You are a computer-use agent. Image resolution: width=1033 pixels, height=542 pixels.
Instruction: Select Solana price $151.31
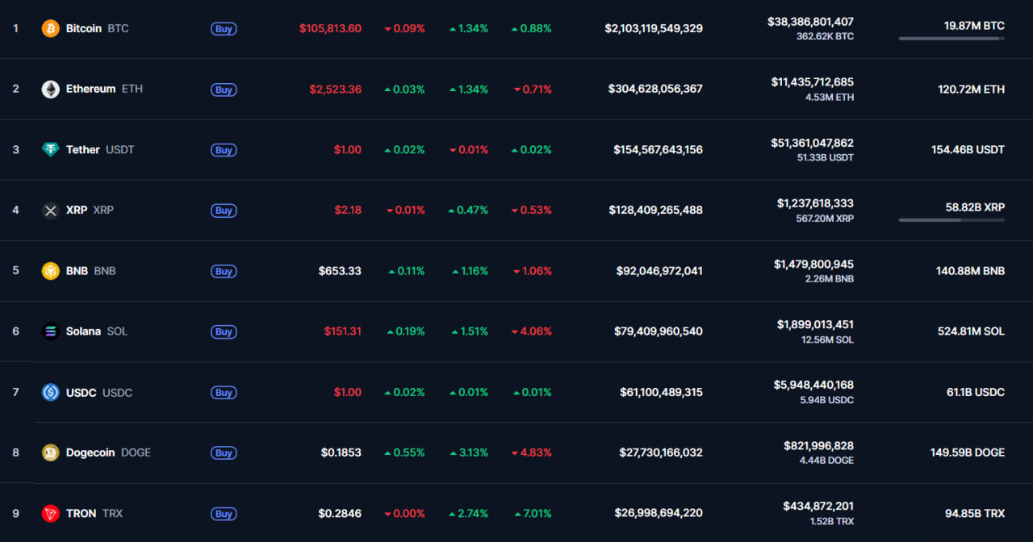tap(343, 331)
